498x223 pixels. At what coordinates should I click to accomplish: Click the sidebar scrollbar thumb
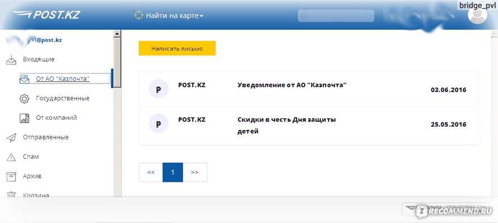[117, 62]
